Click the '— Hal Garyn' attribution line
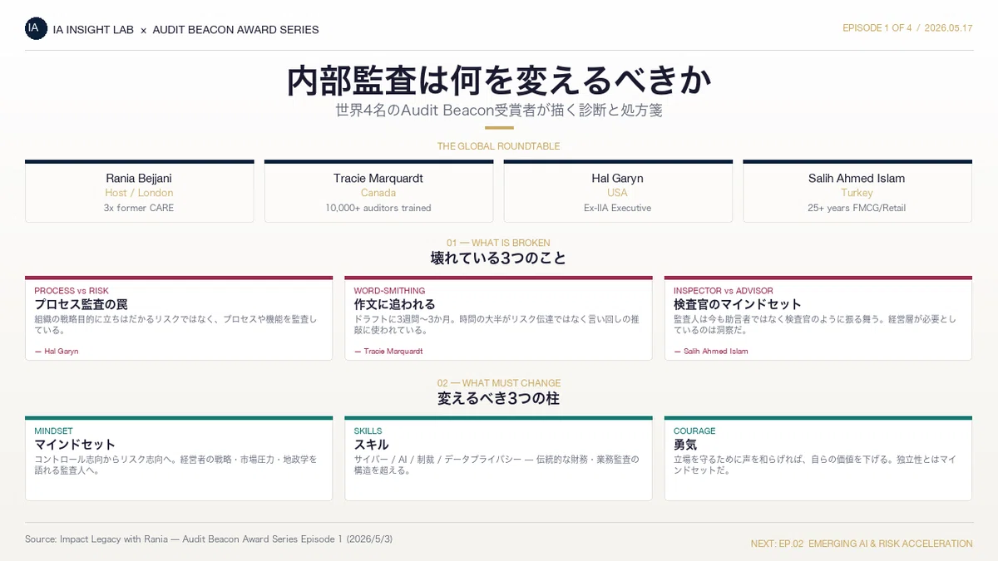 coord(57,352)
